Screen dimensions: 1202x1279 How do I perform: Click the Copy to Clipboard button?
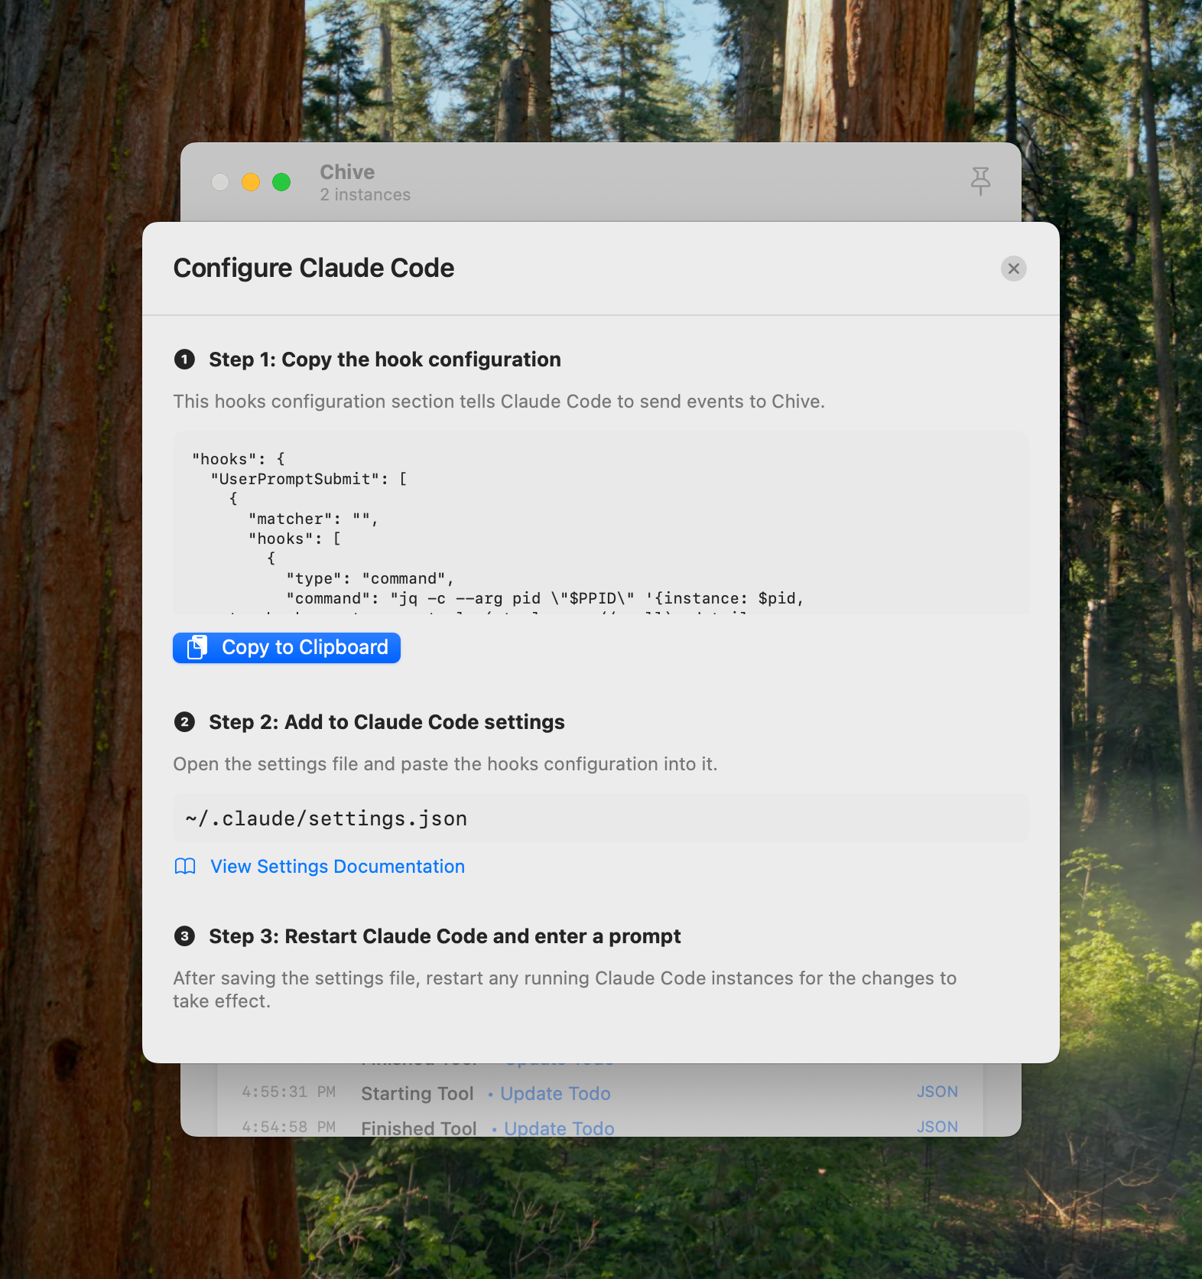point(287,648)
